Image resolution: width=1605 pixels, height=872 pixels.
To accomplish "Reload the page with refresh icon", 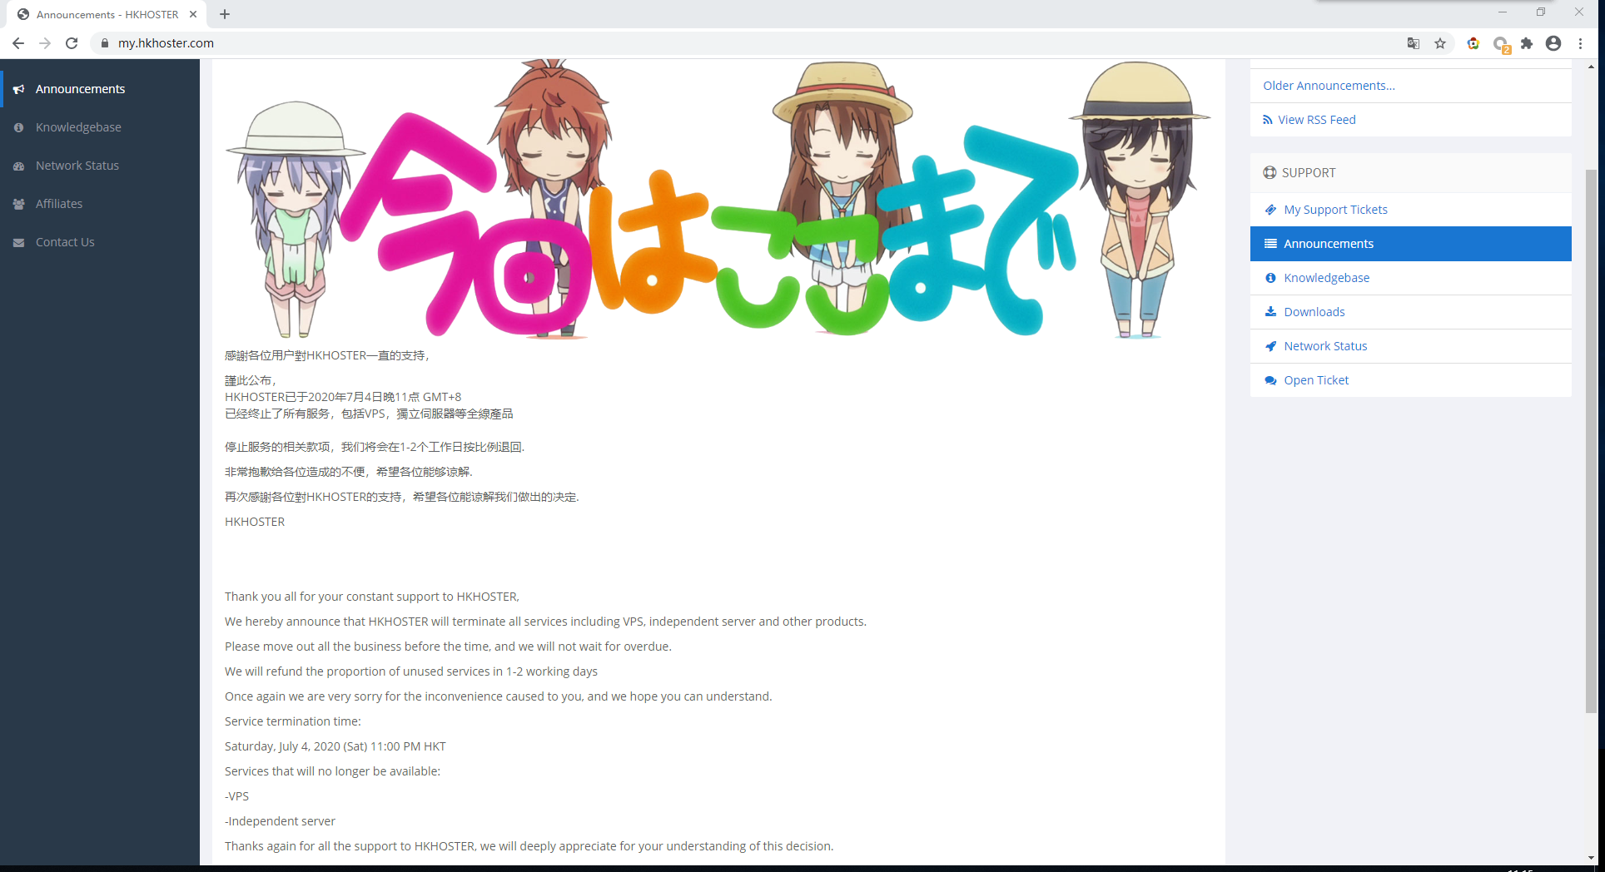I will click(72, 43).
